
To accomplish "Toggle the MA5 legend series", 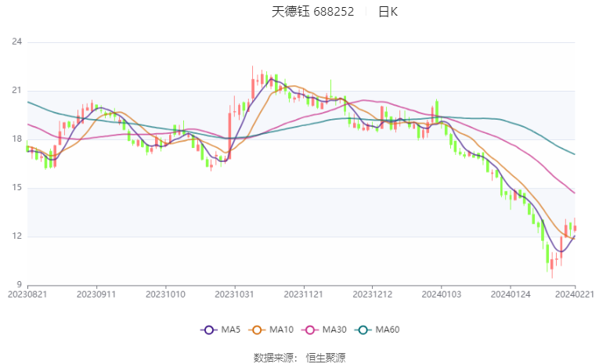I will (x=221, y=330).
